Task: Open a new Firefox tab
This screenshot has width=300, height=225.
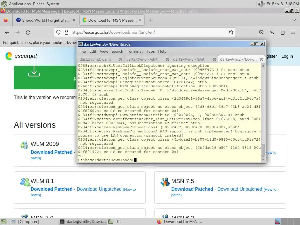Action: 151,20
